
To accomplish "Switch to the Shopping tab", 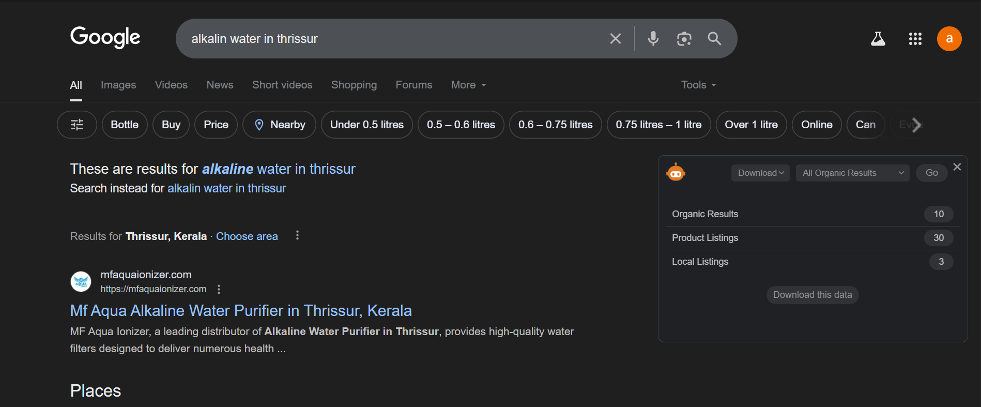I will [354, 85].
